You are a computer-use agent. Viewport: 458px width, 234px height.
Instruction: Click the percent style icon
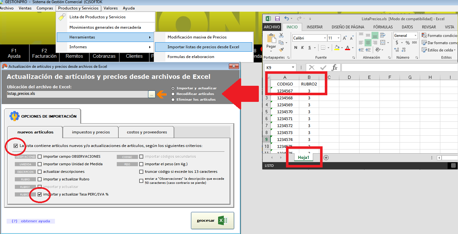point(407,43)
